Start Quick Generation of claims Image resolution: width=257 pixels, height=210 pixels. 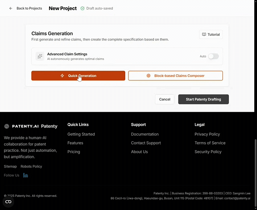point(78,75)
